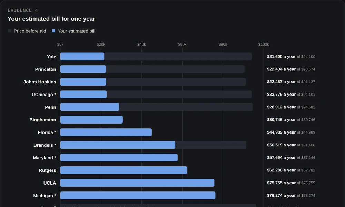Select the UChicago * row label
Image resolution: width=345 pixels, height=207 pixels.
point(44,95)
